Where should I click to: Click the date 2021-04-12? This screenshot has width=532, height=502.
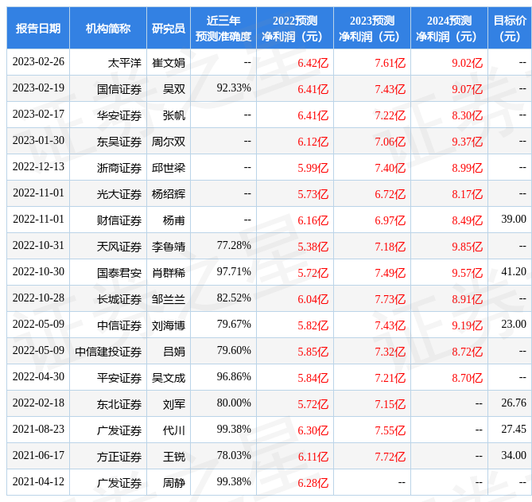[38, 481]
